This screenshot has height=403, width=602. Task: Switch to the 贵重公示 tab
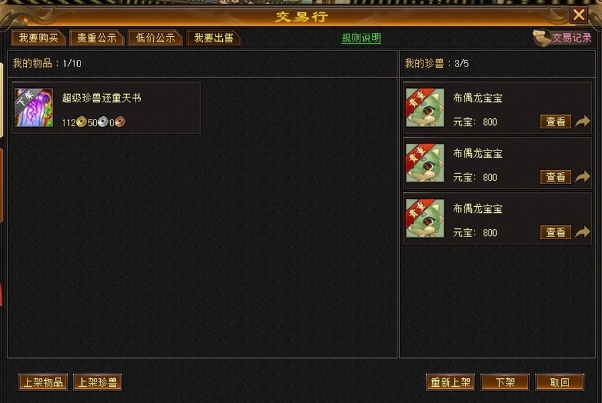(x=97, y=38)
